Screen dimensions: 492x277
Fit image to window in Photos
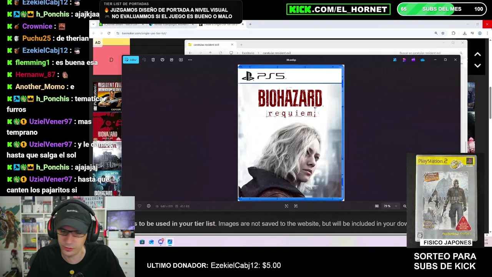click(286, 206)
